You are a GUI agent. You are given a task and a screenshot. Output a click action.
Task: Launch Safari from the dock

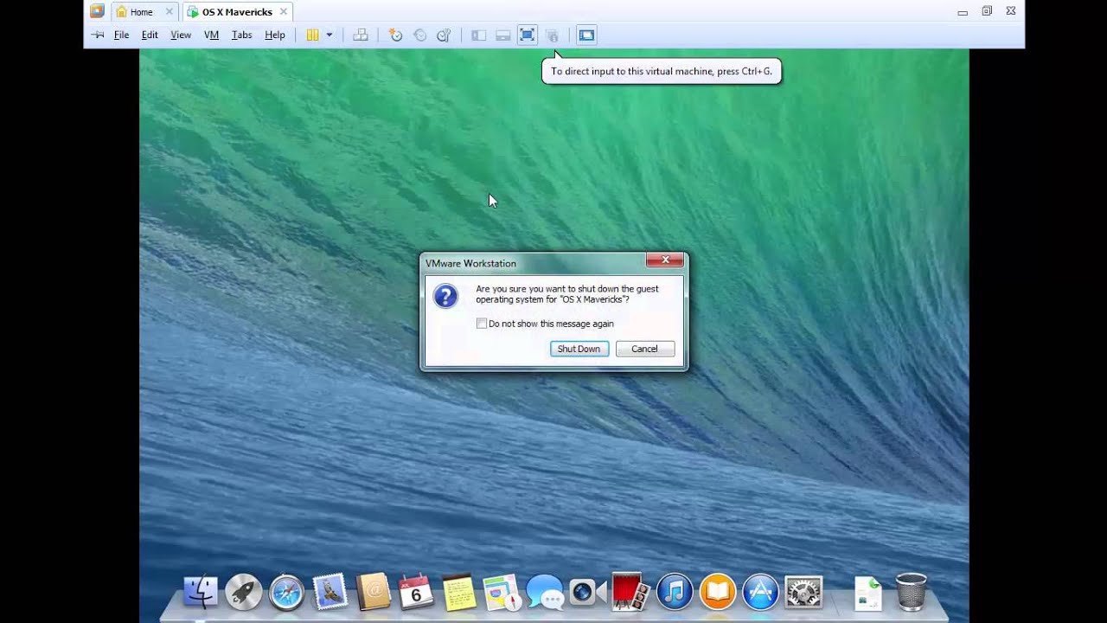tap(286, 592)
